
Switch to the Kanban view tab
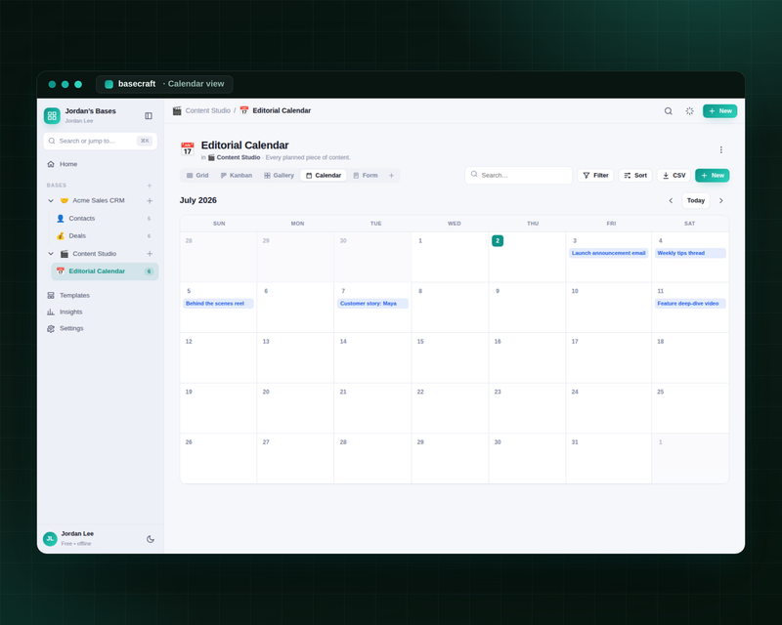point(237,176)
